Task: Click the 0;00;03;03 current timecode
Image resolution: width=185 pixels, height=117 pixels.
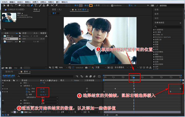Action: tap(9, 75)
